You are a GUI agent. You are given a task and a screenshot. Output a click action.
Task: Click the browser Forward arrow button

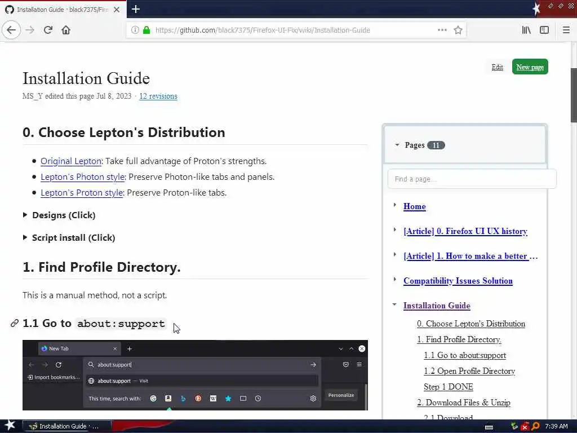[x=30, y=30]
